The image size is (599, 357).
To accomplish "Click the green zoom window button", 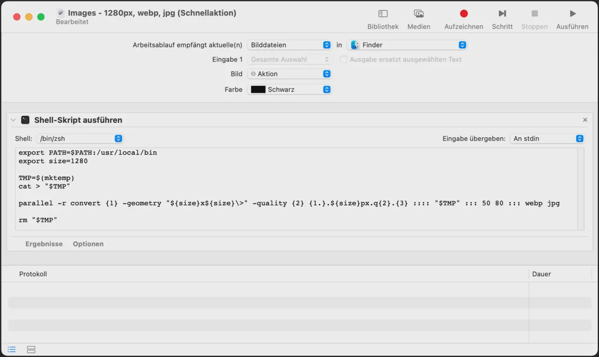I will point(41,17).
